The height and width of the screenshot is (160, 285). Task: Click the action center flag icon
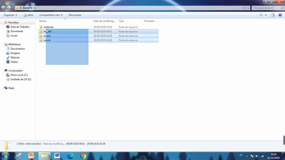[x=252, y=156]
